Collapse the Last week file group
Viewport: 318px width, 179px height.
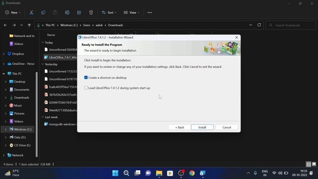point(43,117)
